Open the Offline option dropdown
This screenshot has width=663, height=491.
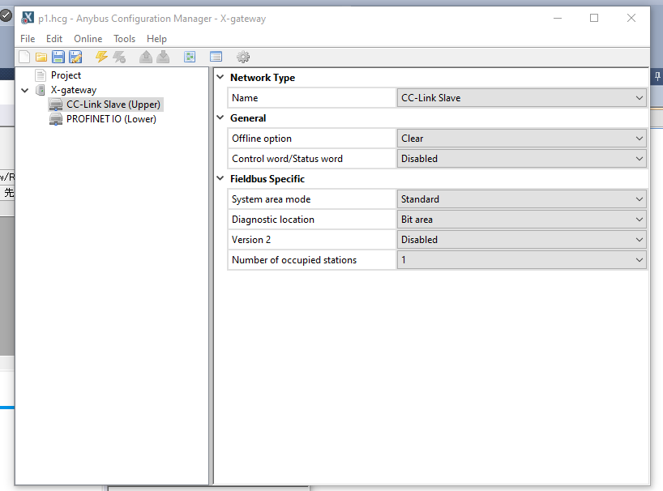pos(521,139)
